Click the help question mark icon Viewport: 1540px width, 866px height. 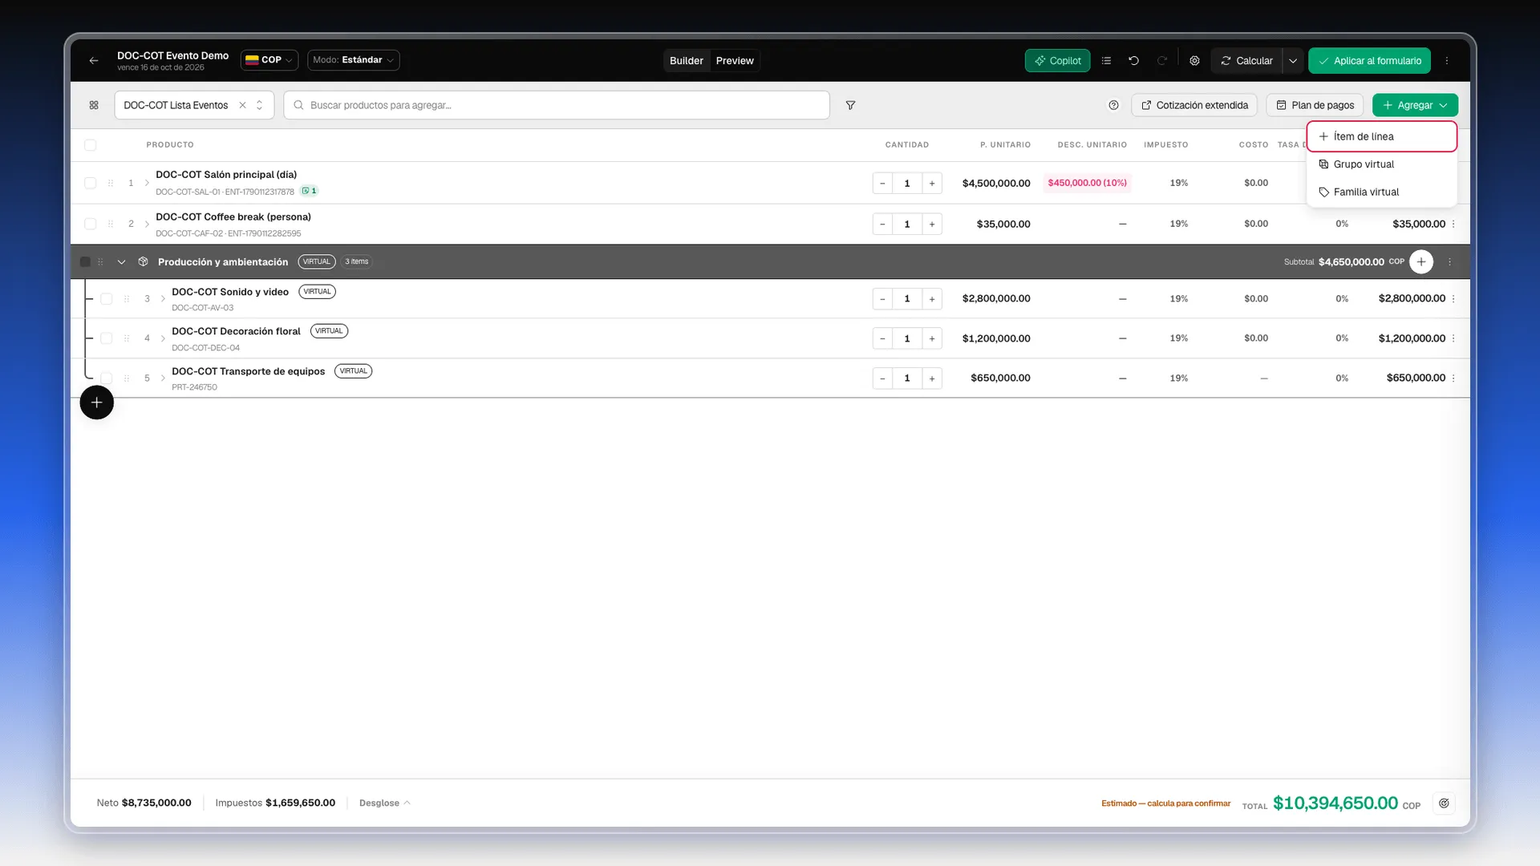click(x=1113, y=105)
